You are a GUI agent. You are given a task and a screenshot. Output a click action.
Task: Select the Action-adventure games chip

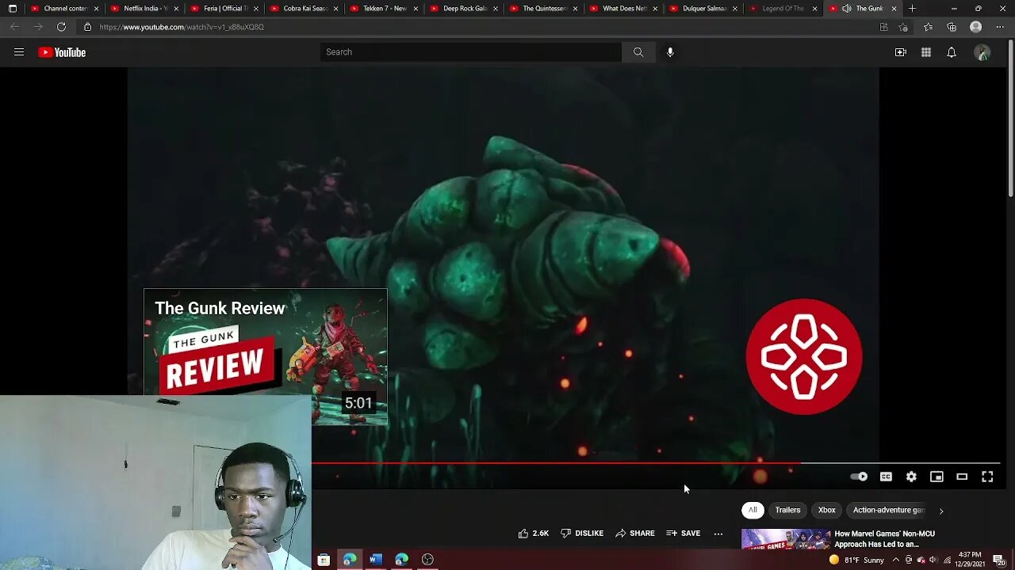pos(888,511)
